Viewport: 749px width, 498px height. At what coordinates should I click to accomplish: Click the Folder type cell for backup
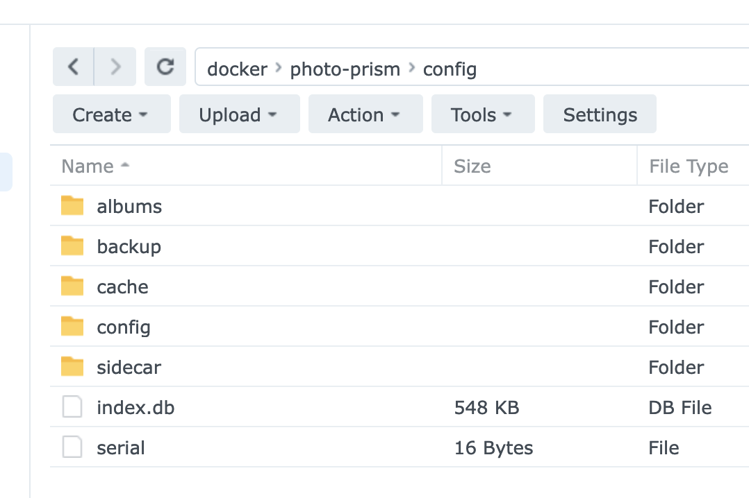point(677,247)
